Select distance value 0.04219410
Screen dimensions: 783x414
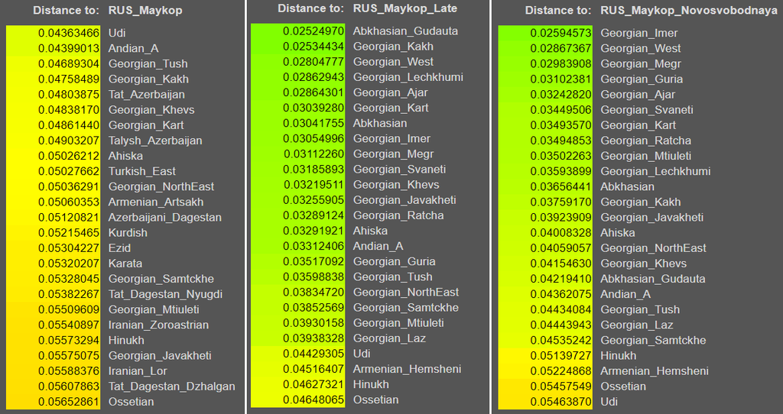pyautogui.click(x=560, y=279)
